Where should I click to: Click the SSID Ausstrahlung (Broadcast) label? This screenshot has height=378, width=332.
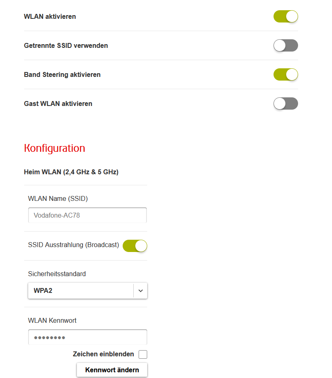[x=74, y=245]
